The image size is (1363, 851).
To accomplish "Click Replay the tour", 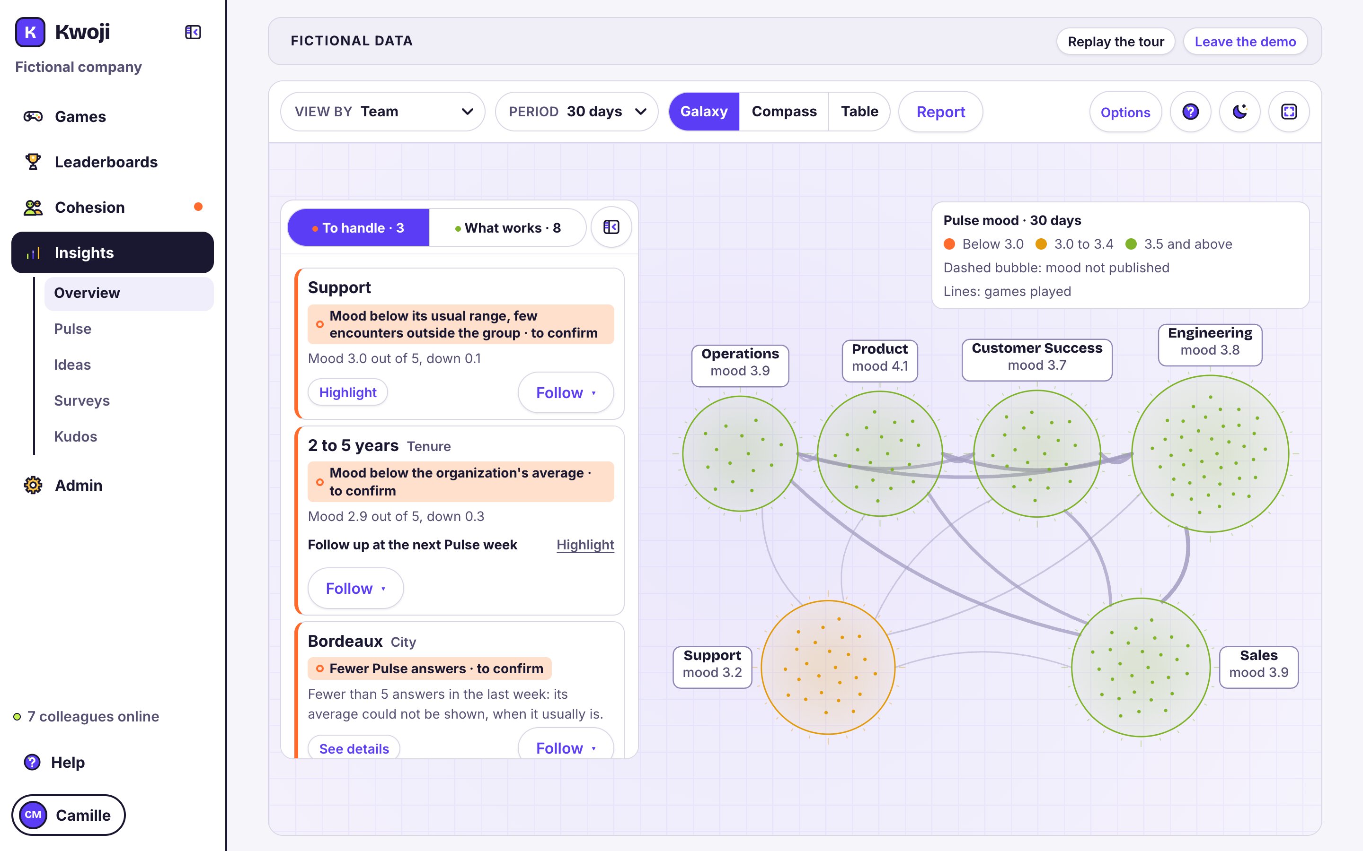I will pos(1115,42).
